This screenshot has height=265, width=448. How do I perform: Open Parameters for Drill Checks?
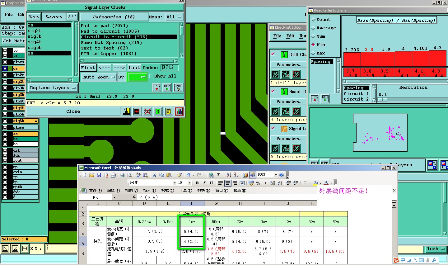pos(289,65)
